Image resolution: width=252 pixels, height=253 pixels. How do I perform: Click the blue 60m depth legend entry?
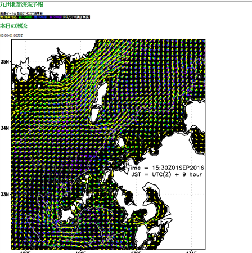40,17
